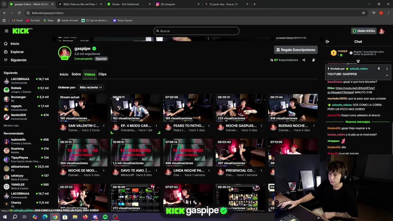Image resolution: width=393 pixels, height=221 pixels.
Task: Expand the chat leaderboard arrow
Action: [x=358, y=61]
